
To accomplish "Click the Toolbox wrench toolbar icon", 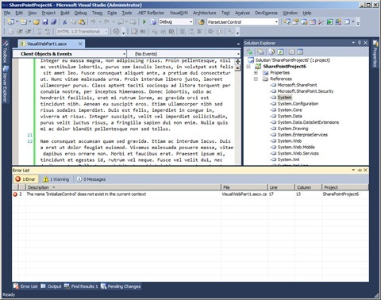I will [x=321, y=22].
